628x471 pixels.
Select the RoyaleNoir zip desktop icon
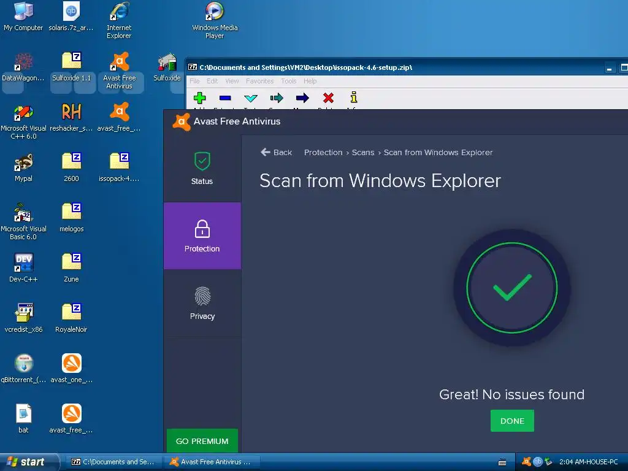tap(71, 318)
